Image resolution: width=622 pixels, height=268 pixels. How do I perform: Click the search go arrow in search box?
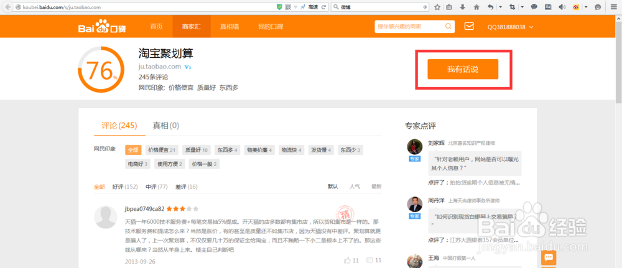click(425, 7)
